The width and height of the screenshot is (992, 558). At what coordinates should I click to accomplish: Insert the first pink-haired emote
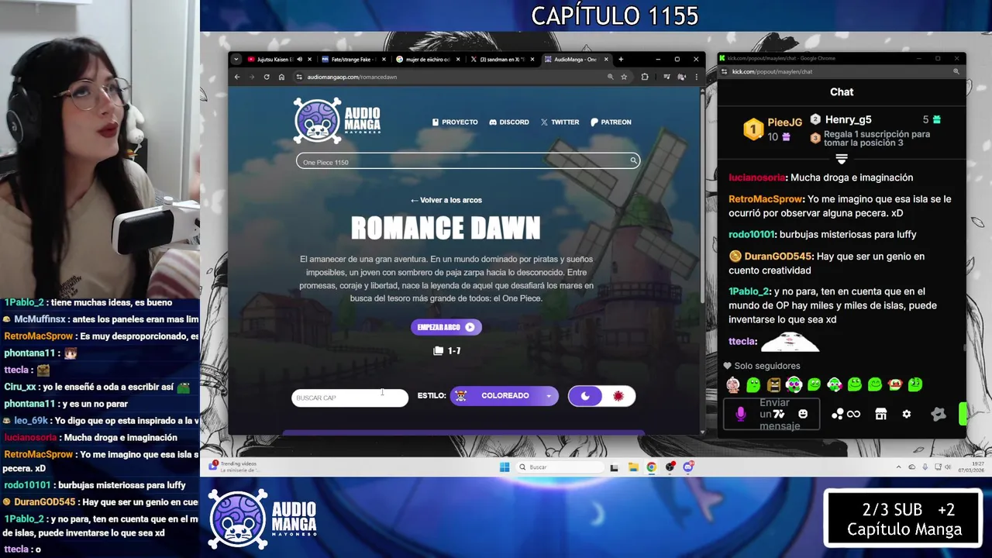pos(733,384)
